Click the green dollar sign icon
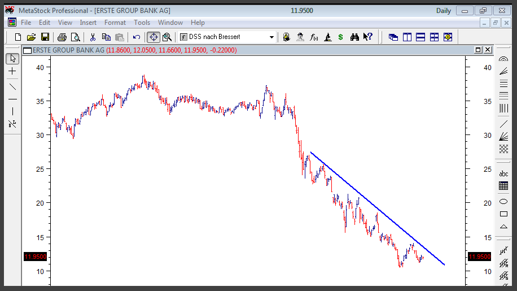Screen dimensions: 517x291 pos(340,37)
